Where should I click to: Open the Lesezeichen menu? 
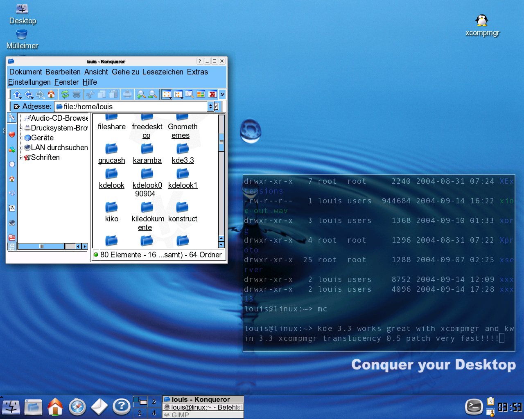pos(163,72)
